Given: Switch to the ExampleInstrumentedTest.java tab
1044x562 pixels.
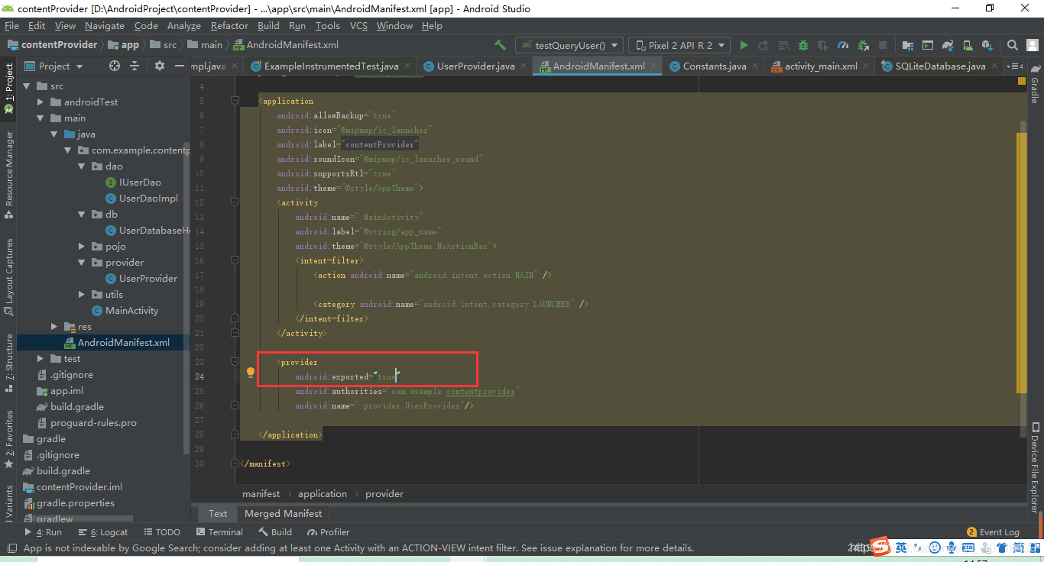Looking at the screenshot, I should pyautogui.click(x=330, y=66).
